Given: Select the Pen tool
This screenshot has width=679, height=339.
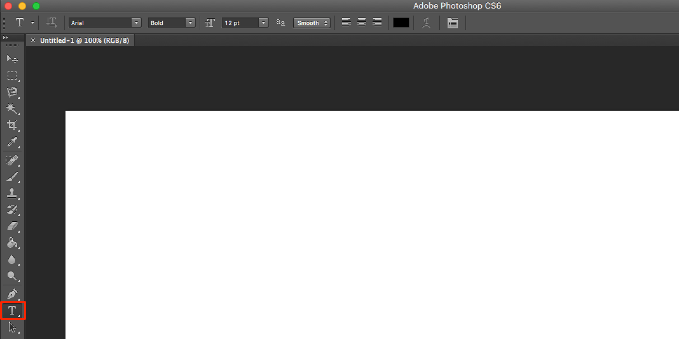Looking at the screenshot, I should (x=12, y=294).
